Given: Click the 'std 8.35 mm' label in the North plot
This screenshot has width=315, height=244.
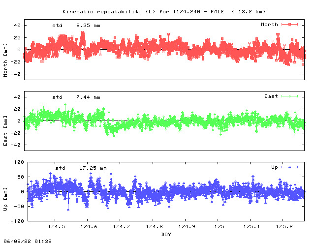Looking at the screenshot, I should [x=76, y=26].
